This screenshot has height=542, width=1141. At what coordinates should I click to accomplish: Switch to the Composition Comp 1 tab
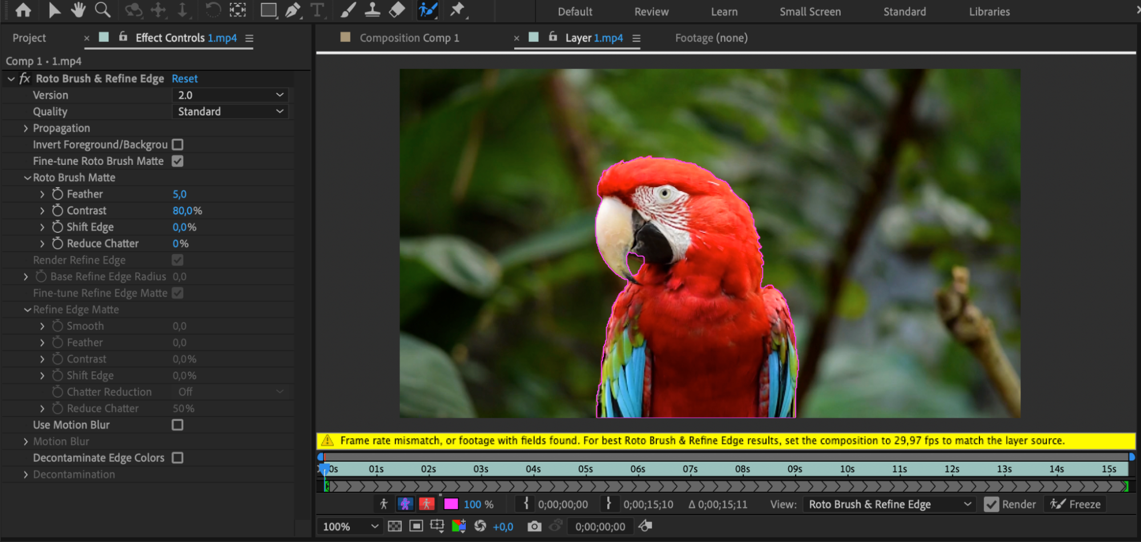click(409, 38)
